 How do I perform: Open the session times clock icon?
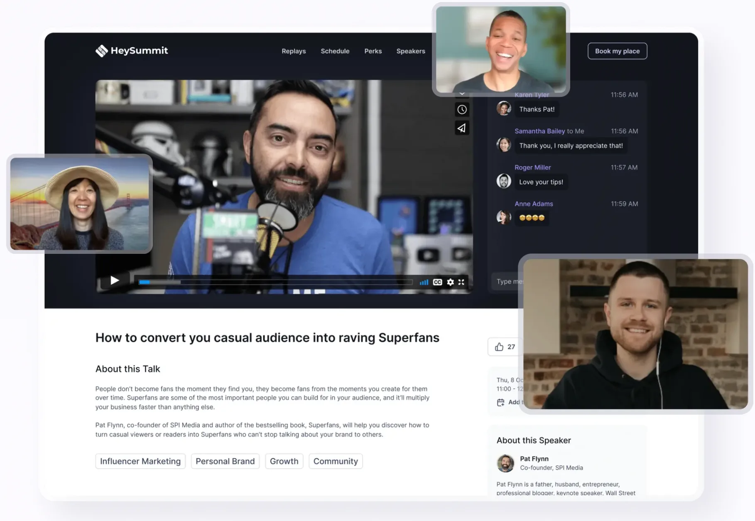coord(461,109)
